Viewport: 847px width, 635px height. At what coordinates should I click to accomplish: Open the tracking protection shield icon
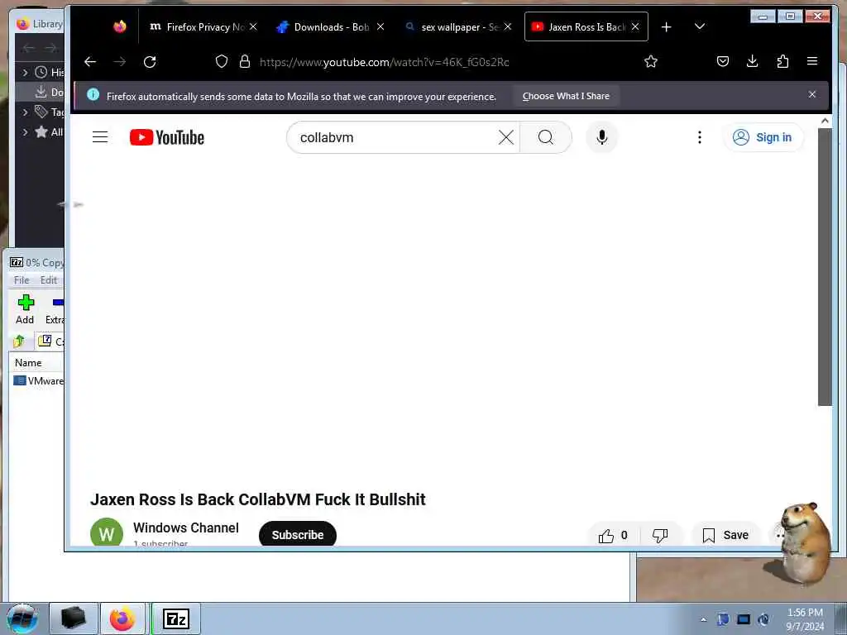(222, 61)
